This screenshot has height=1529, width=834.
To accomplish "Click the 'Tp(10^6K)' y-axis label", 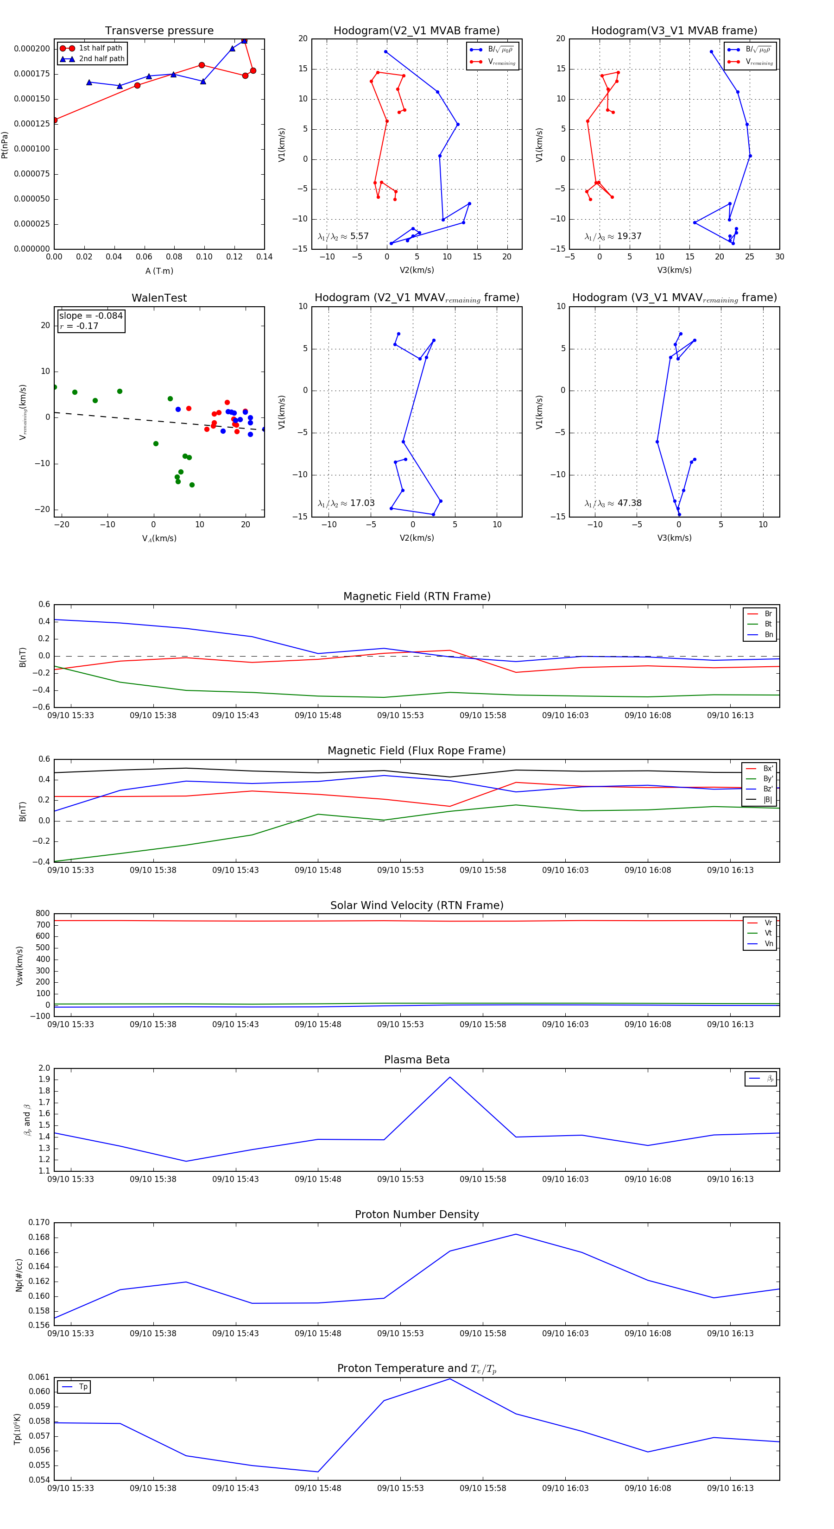I will pyautogui.click(x=18, y=1429).
